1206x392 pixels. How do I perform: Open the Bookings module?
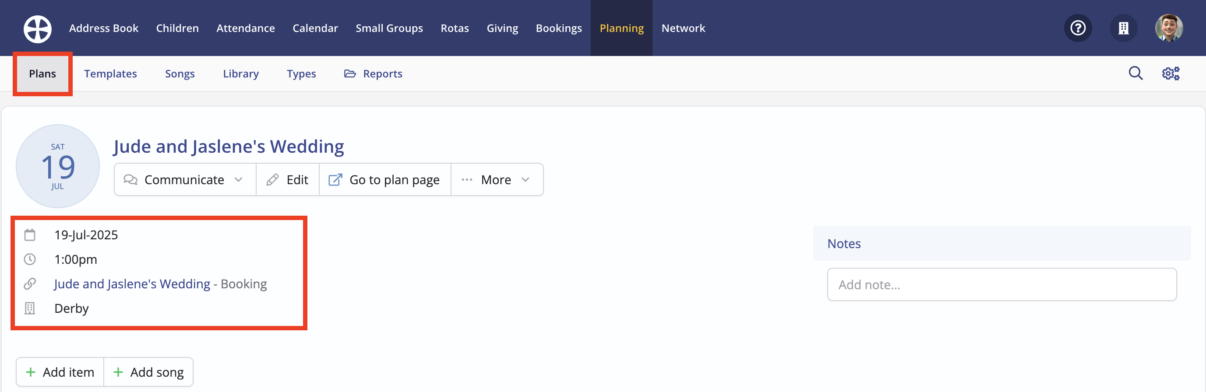559,28
